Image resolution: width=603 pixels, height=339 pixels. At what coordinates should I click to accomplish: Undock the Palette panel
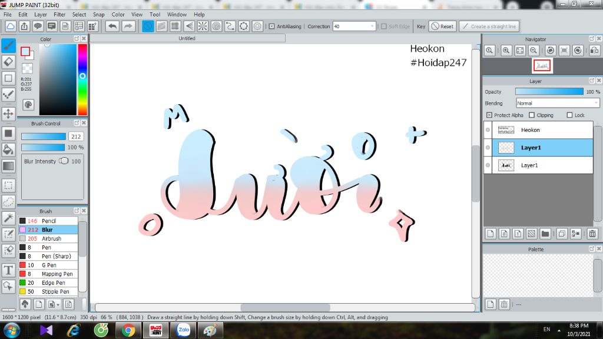pos(592,249)
